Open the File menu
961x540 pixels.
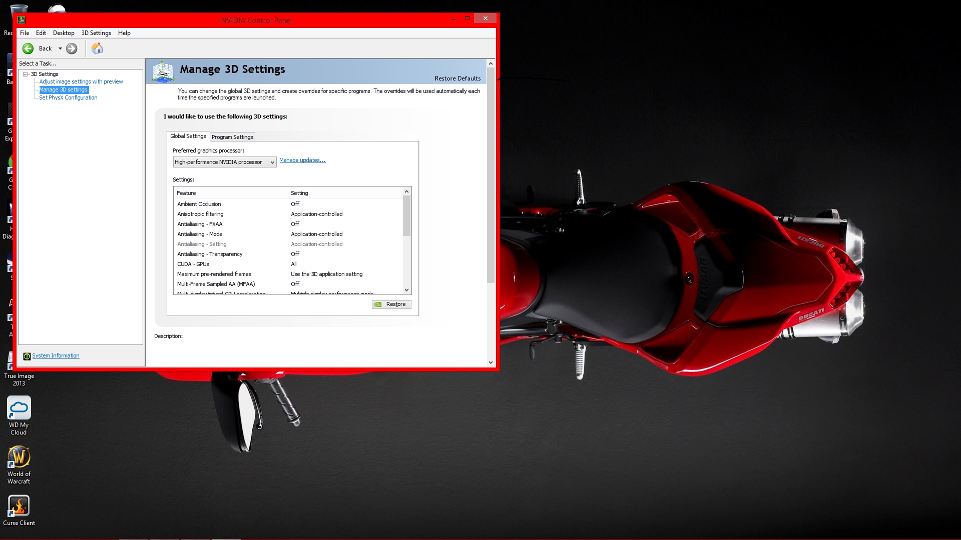click(25, 33)
